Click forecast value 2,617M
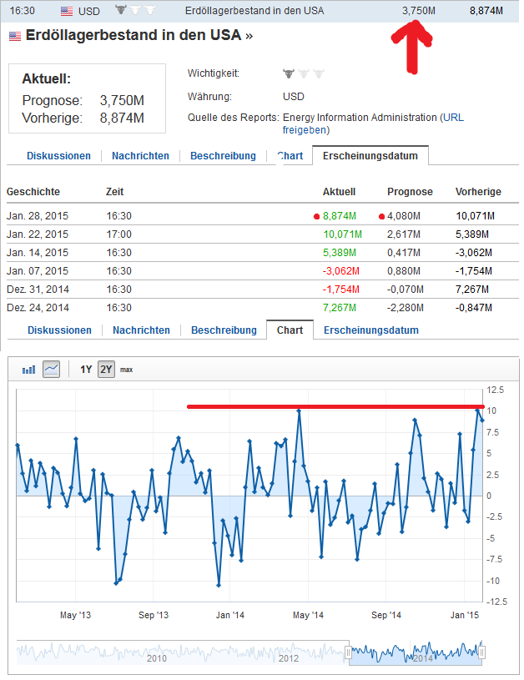This screenshot has height=680, width=524. (403, 234)
